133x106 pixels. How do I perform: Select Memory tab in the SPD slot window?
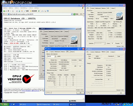tap(63, 52)
